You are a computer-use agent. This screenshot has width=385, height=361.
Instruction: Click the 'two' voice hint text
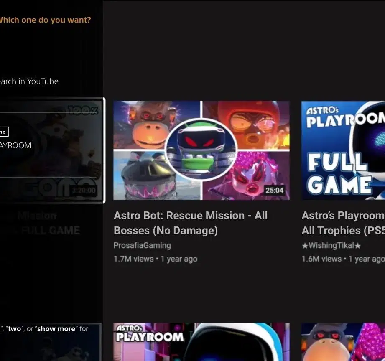click(14, 329)
